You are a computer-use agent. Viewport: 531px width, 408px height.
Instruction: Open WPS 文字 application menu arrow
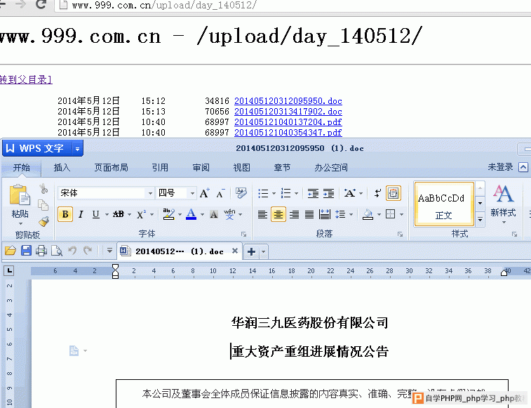(x=78, y=149)
